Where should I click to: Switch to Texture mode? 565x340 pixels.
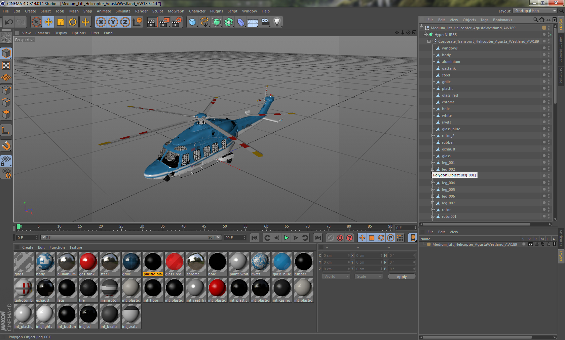point(6,66)
